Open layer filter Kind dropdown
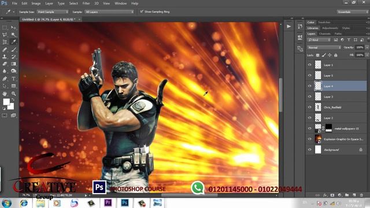Viewport: 370px width, 208px height. (x=319, y=40)
